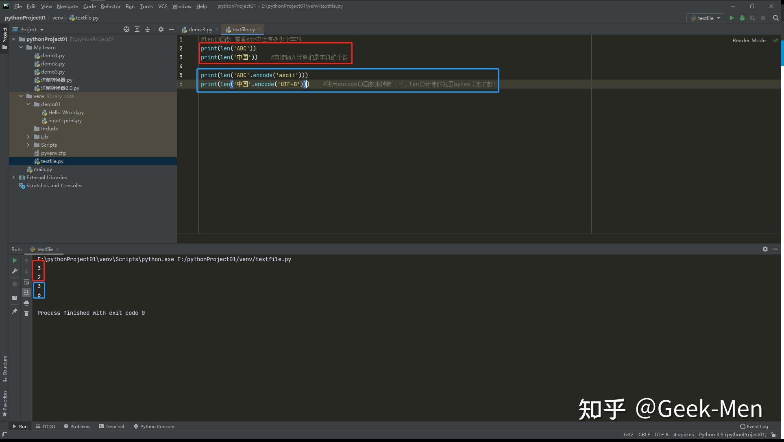Open the Refactor menu
This screenshot has height=442, width=784.
click(x=111, y=6)
